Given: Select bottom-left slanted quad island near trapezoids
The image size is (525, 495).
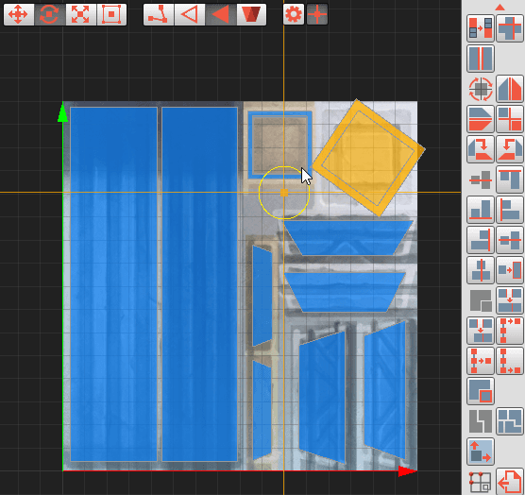Looking at the screenshot, I should pos(322,397).
